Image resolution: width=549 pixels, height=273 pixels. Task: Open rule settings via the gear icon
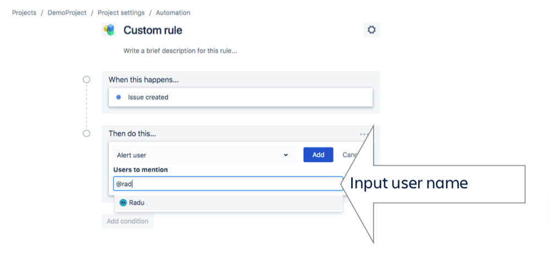pyautogui.click(x=371, y=30)
